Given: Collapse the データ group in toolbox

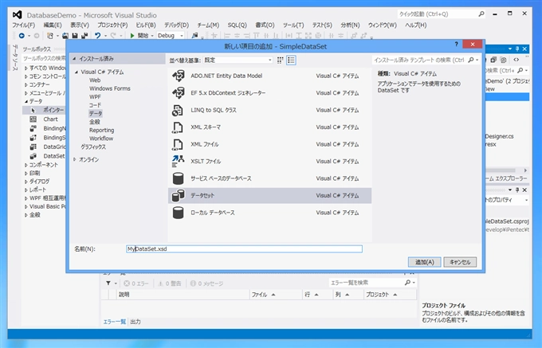Looking at the screenshot, I should [26, 101].
